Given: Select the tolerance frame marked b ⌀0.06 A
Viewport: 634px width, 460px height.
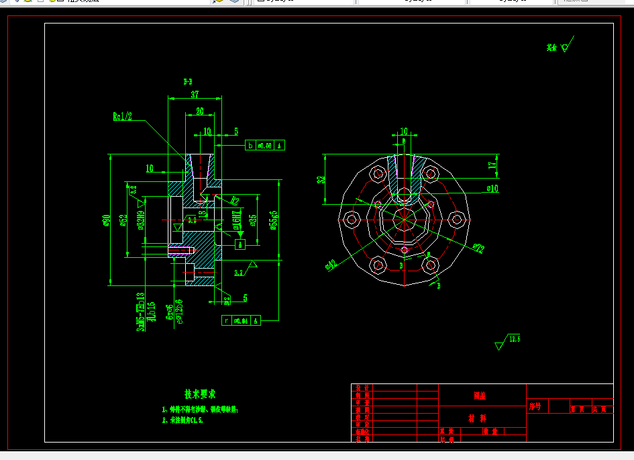Looking at the screenshot, I should pos(264,144).
